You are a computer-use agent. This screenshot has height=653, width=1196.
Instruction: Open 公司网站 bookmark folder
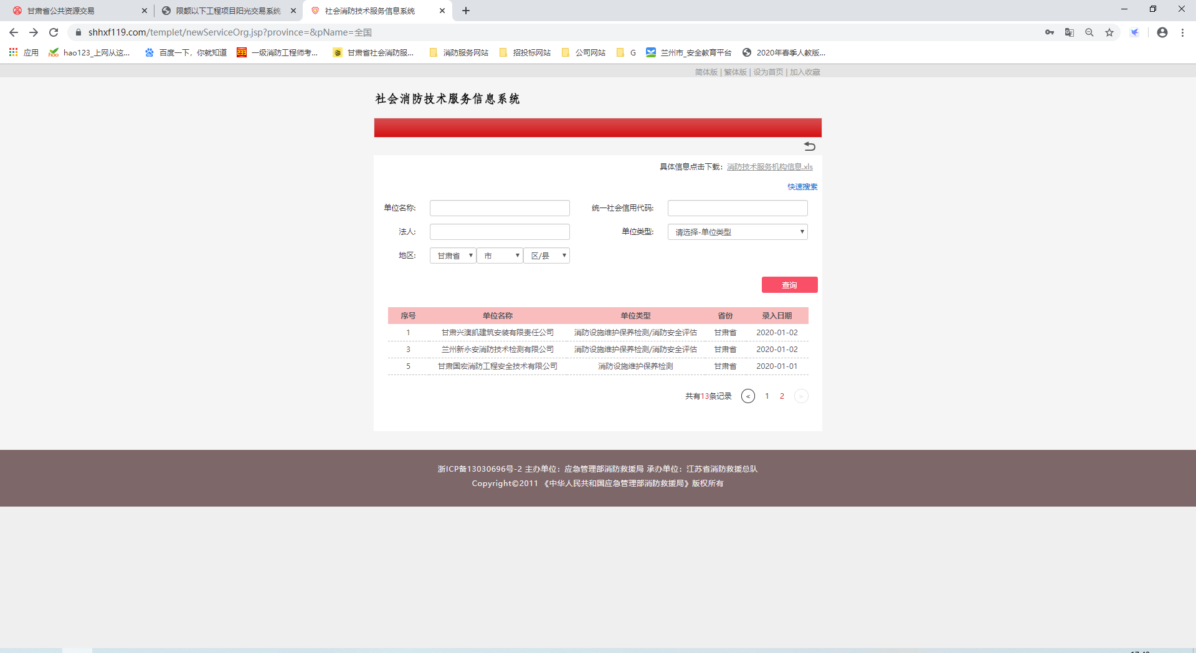(x=584, y=52)
